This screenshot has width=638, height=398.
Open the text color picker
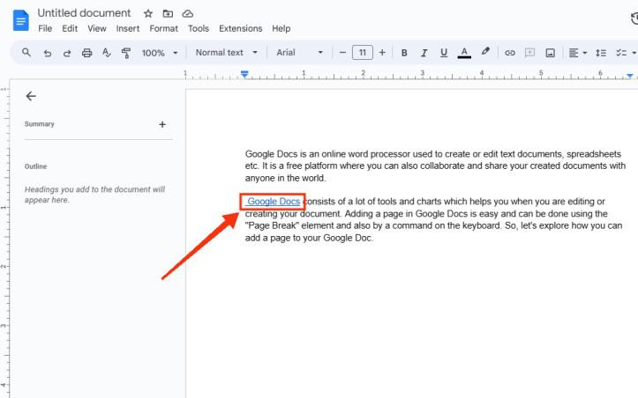[x=465, y=53]
